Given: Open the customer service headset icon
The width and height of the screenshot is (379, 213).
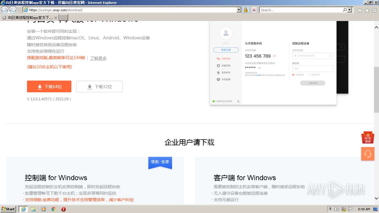Looking at the screenshot, I should point(368,154).
